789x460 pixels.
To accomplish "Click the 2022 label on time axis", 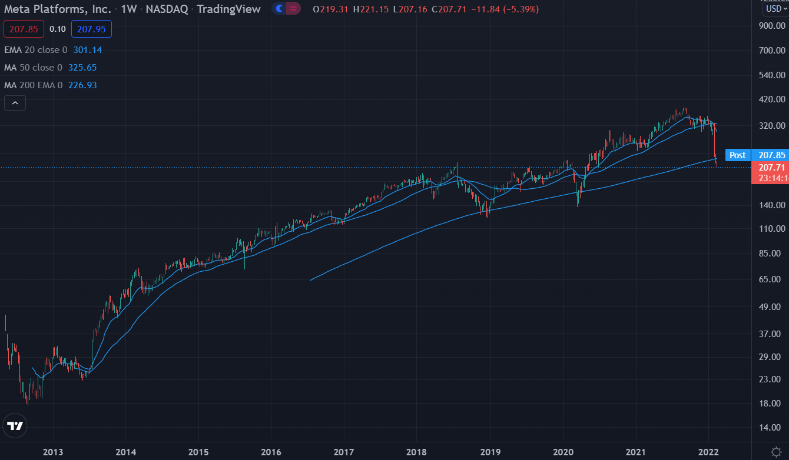I will 708,452.
